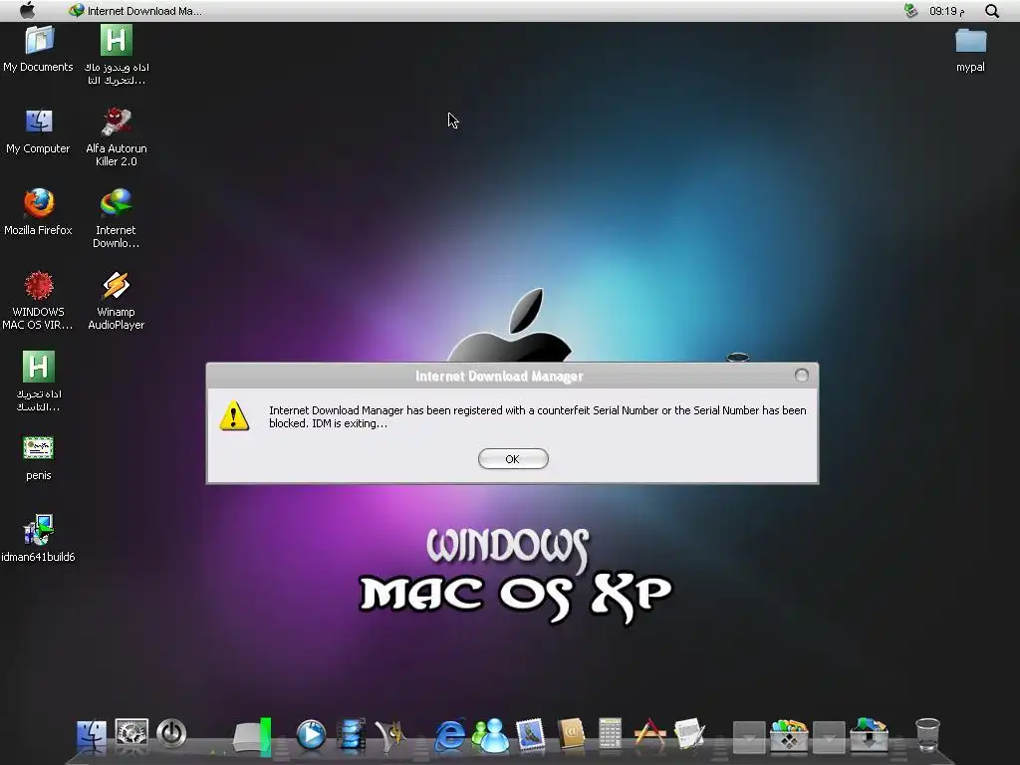Click the power button dock icon
Viewport: 1020px width, 765px height.
click(x=171, y=734)
